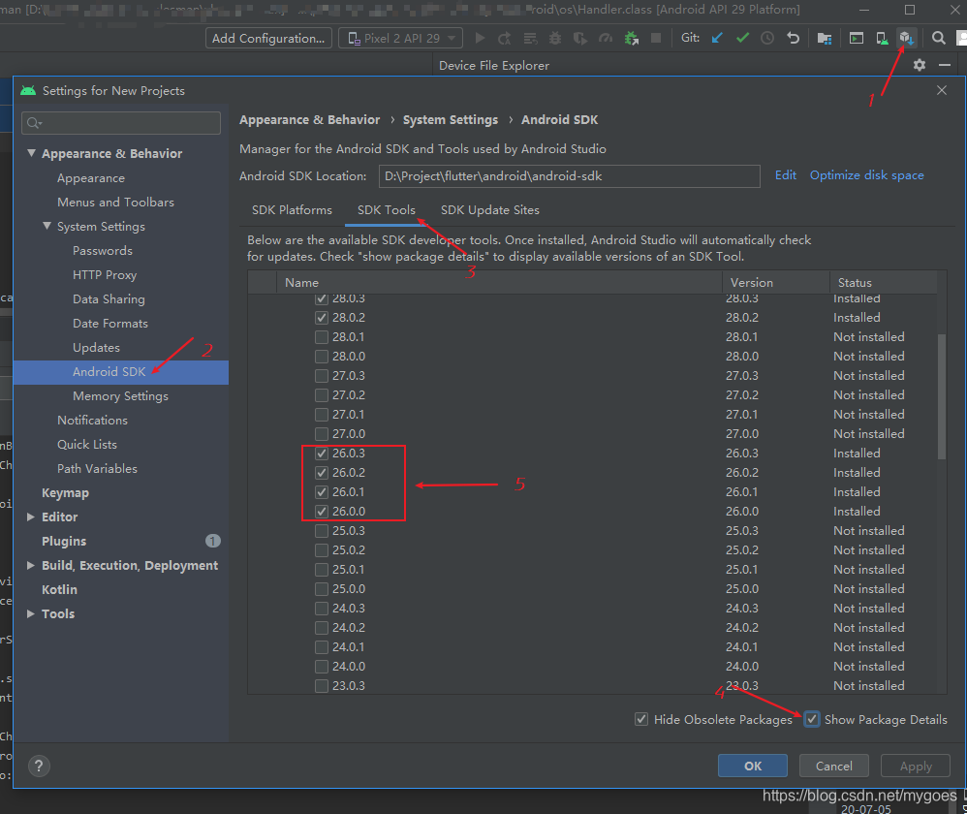Click Run with Coverage icon
The height and width of the screenshot is (814, 967).
click(580, 38)
